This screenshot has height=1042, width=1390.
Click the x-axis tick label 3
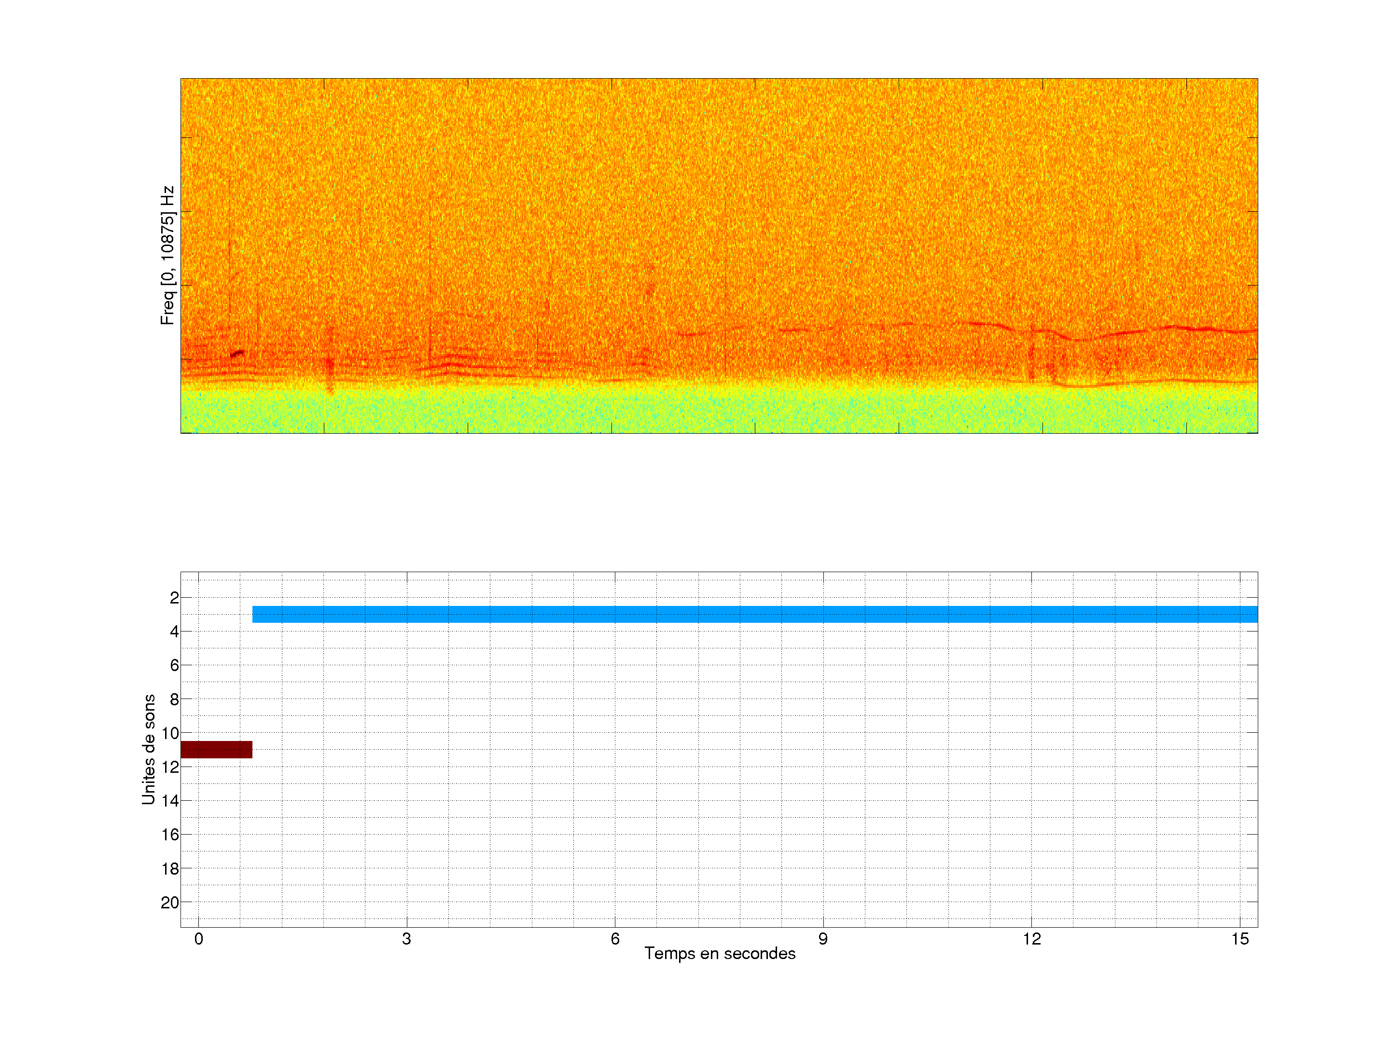(406, 939)
